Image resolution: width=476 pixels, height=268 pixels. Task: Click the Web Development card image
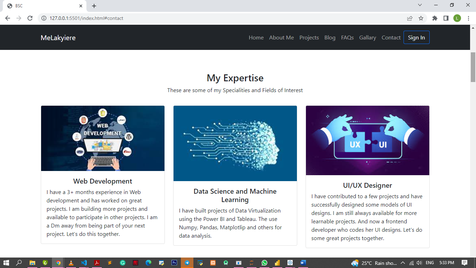point(102,138)
